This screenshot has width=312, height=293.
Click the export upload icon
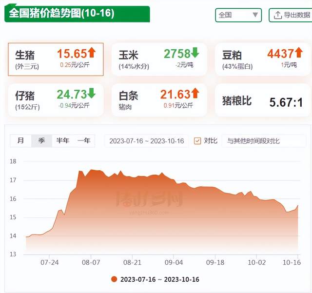click(x=278, y=15)
